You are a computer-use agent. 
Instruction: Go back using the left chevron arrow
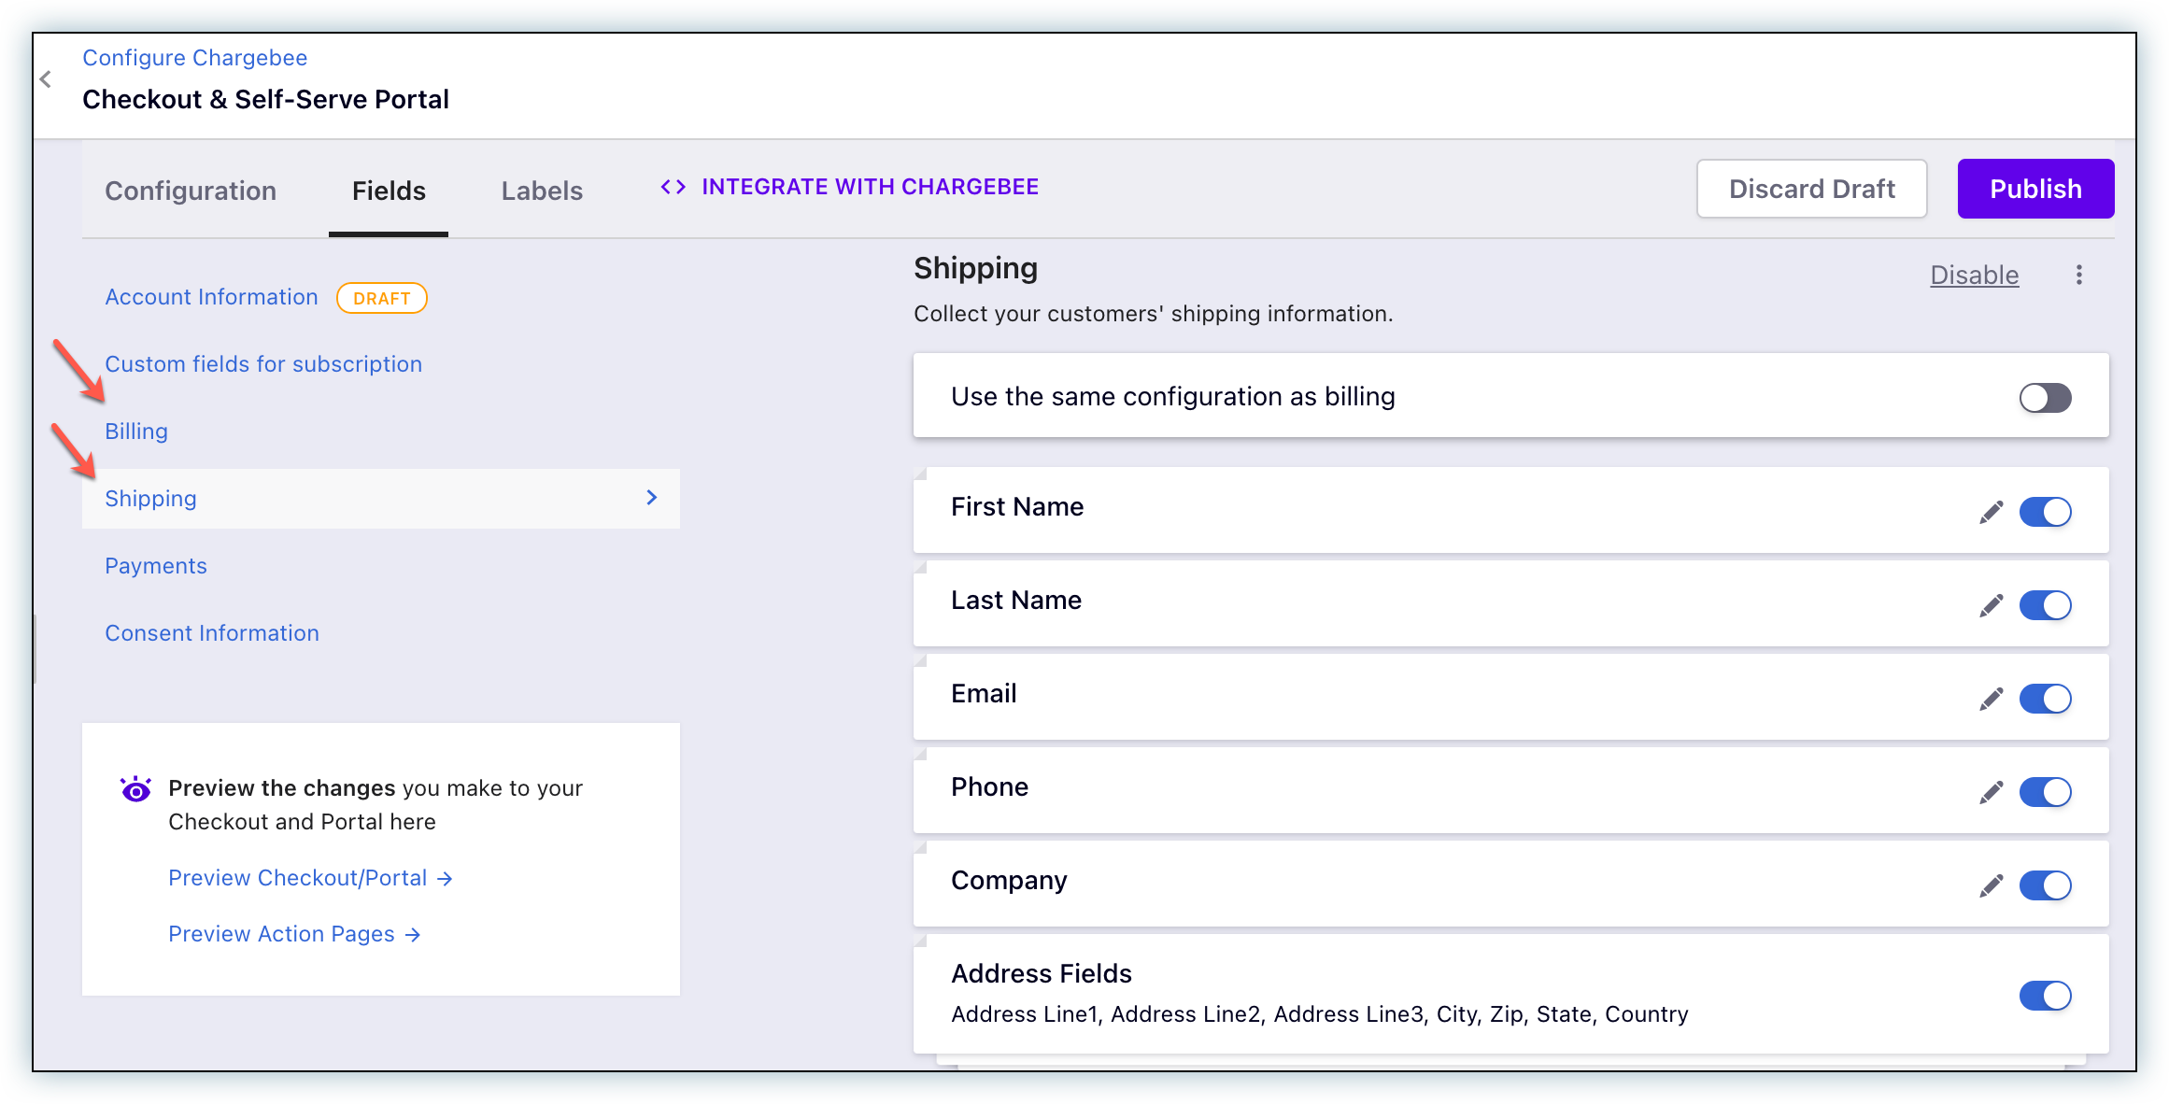[46, 79]
